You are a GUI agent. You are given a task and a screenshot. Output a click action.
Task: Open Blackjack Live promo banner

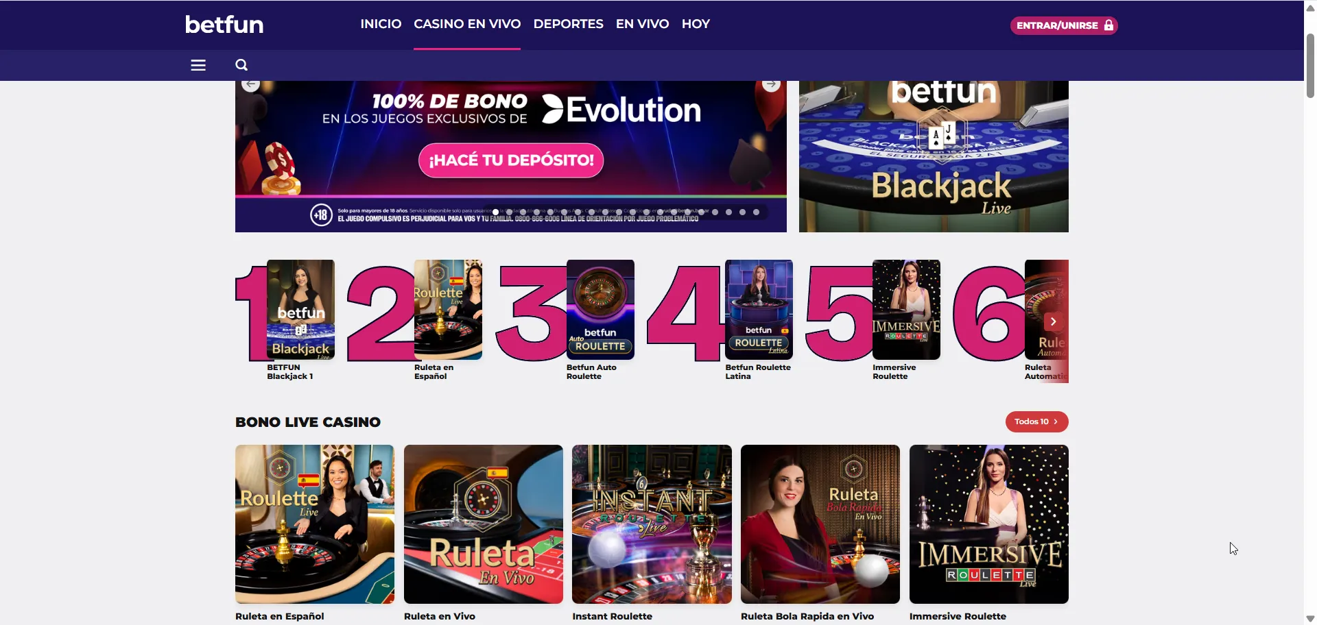point(933,156)
